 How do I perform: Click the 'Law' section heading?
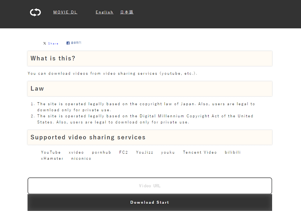(37, 89)
